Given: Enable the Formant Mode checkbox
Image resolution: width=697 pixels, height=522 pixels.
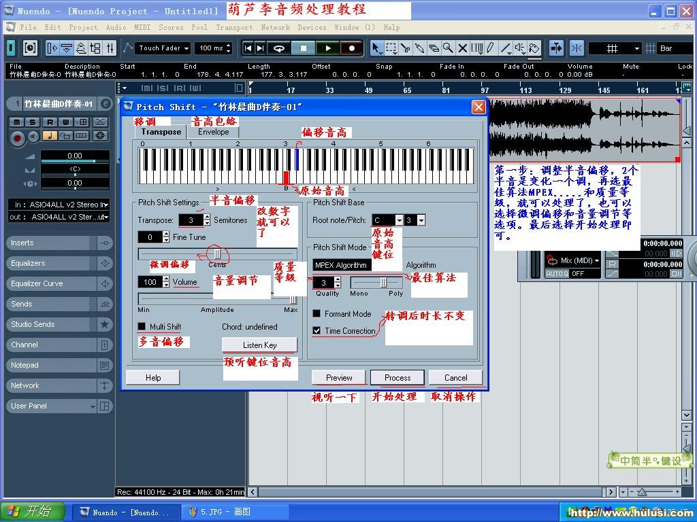Looking at the screenshot, I should pyautogui.click(x=317, y=313).
